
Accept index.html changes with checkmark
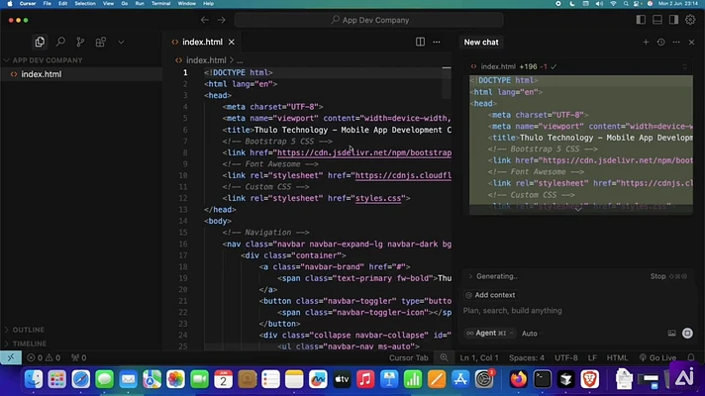554,66
